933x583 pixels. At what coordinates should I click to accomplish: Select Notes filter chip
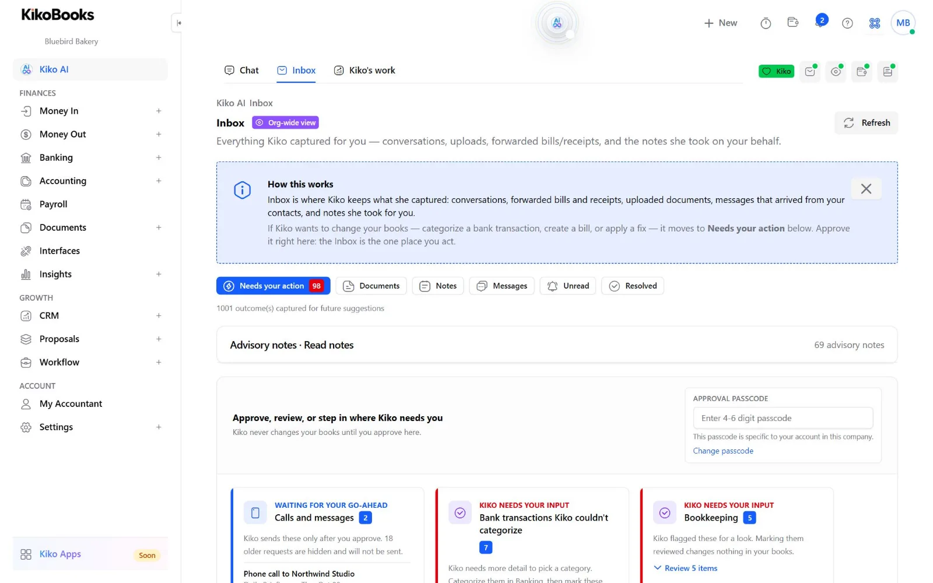(438, 286)
